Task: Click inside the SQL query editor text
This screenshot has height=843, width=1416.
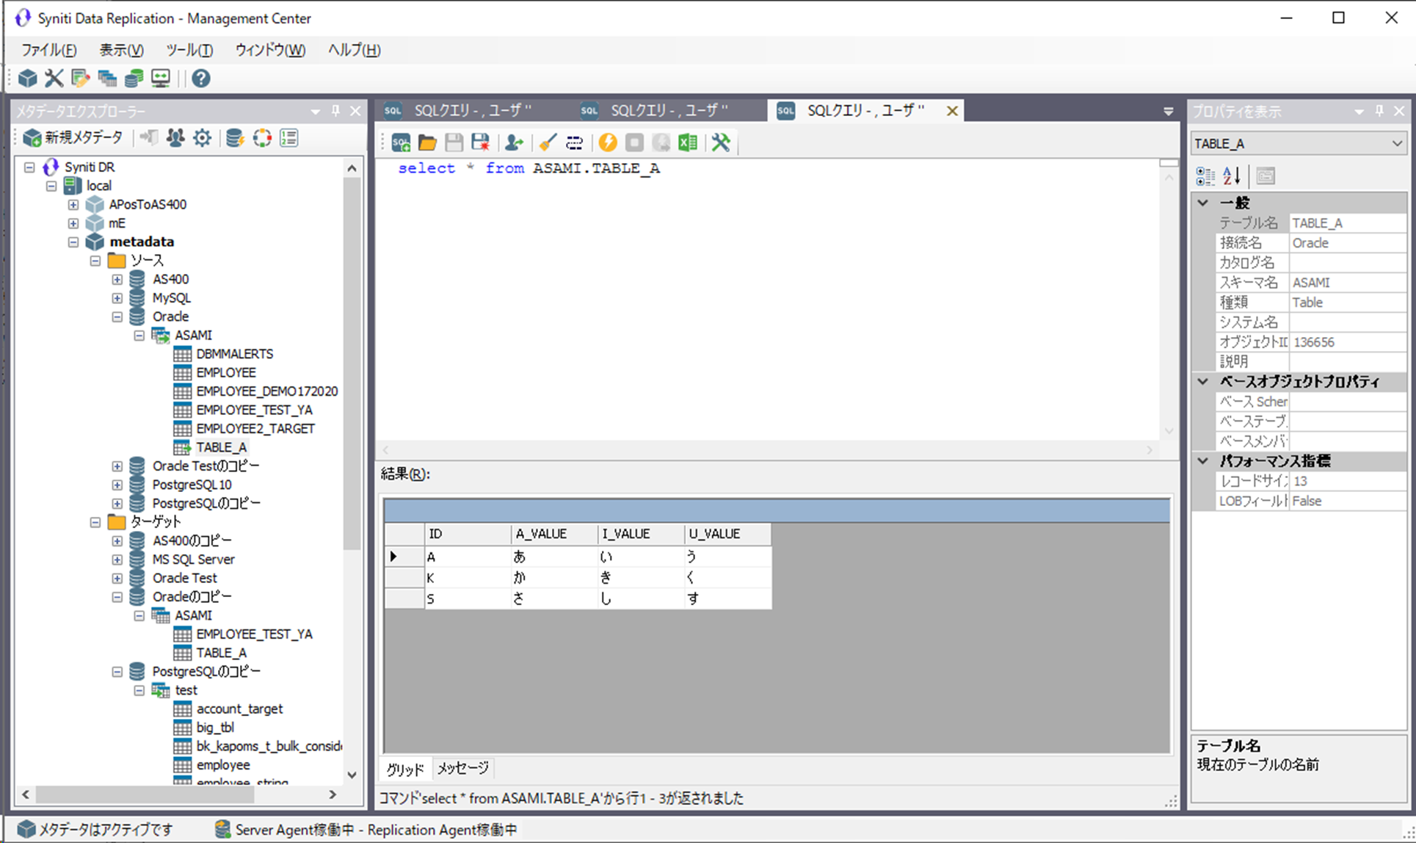Action: [529, 168]
